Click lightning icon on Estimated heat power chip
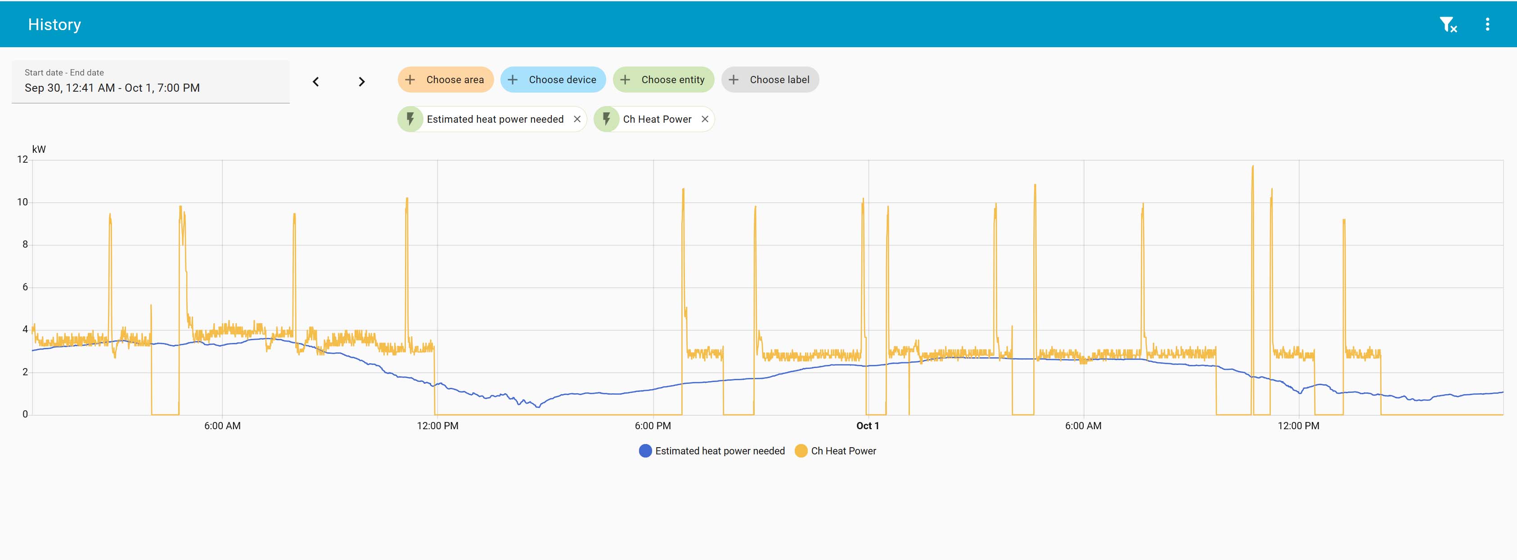 [x=410, y=119]
